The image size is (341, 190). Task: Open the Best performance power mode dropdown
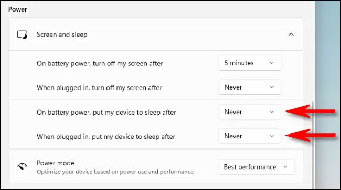click(256, 167)
